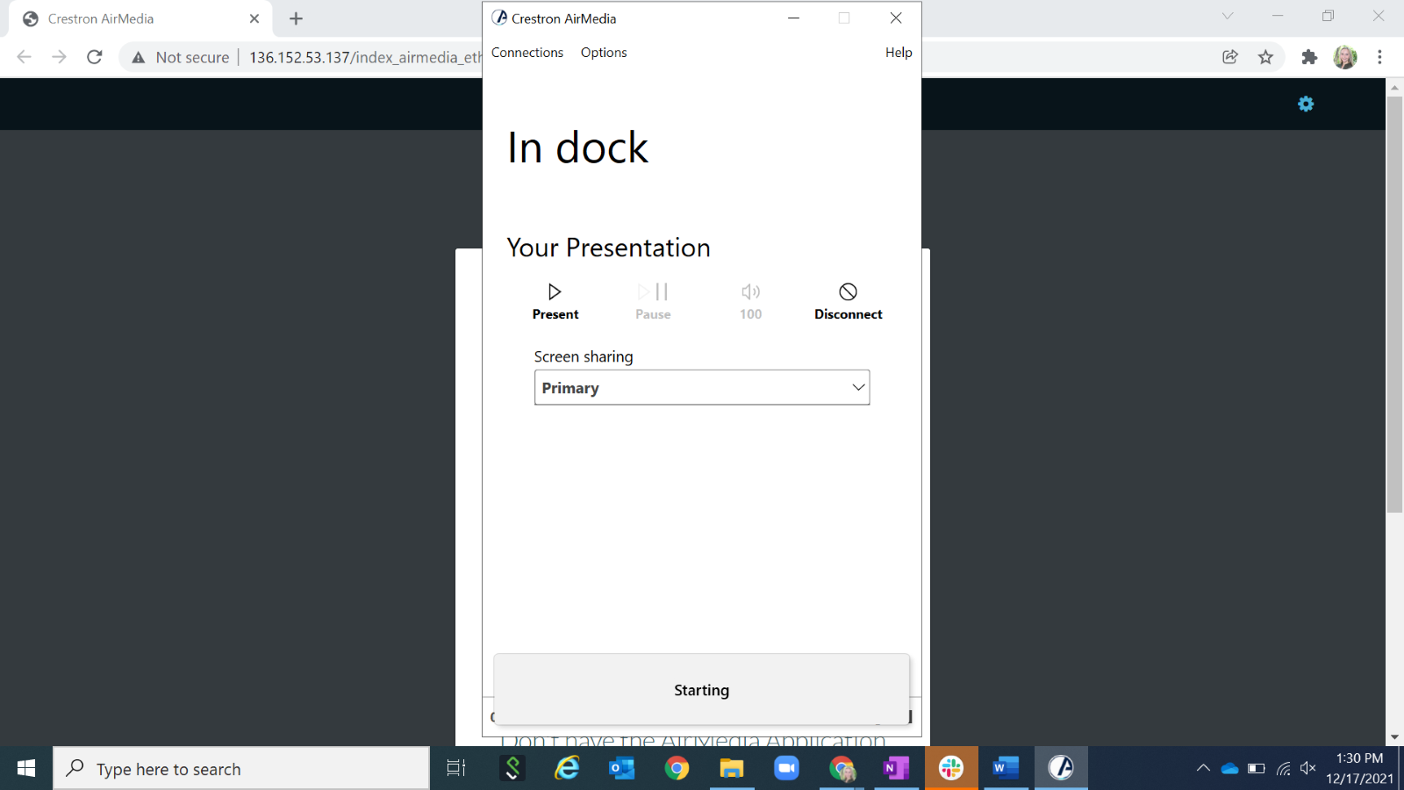Screen dimensions: 1404x790
Task: Click the Chrome address bar URL
Action: 365,57
